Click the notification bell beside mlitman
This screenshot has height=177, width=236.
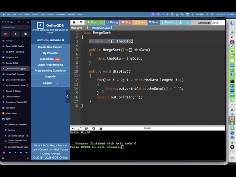[63, 40]
